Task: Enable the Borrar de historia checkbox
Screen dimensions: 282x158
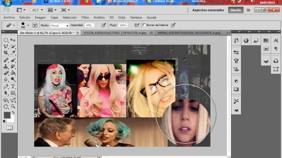Action: pos(144,25)
